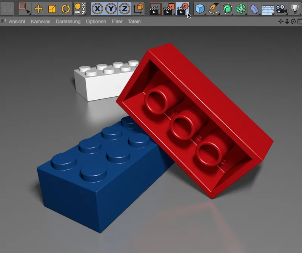Select the spline Pen tool
Viewport: 302px width, 253px height.
(214, 9)
